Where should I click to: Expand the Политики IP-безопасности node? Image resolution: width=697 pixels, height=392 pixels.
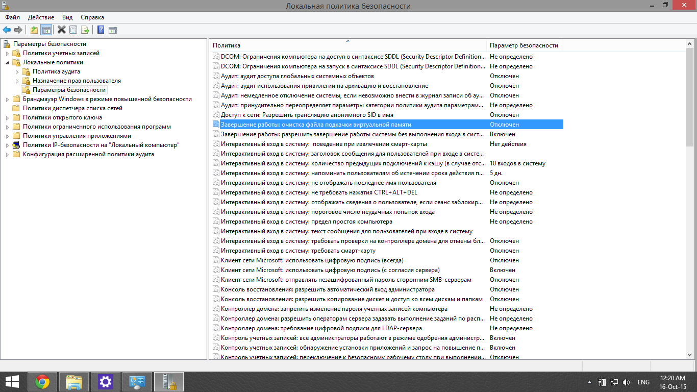7,145
